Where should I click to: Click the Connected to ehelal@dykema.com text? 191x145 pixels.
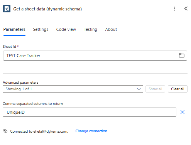pos(39,132)
